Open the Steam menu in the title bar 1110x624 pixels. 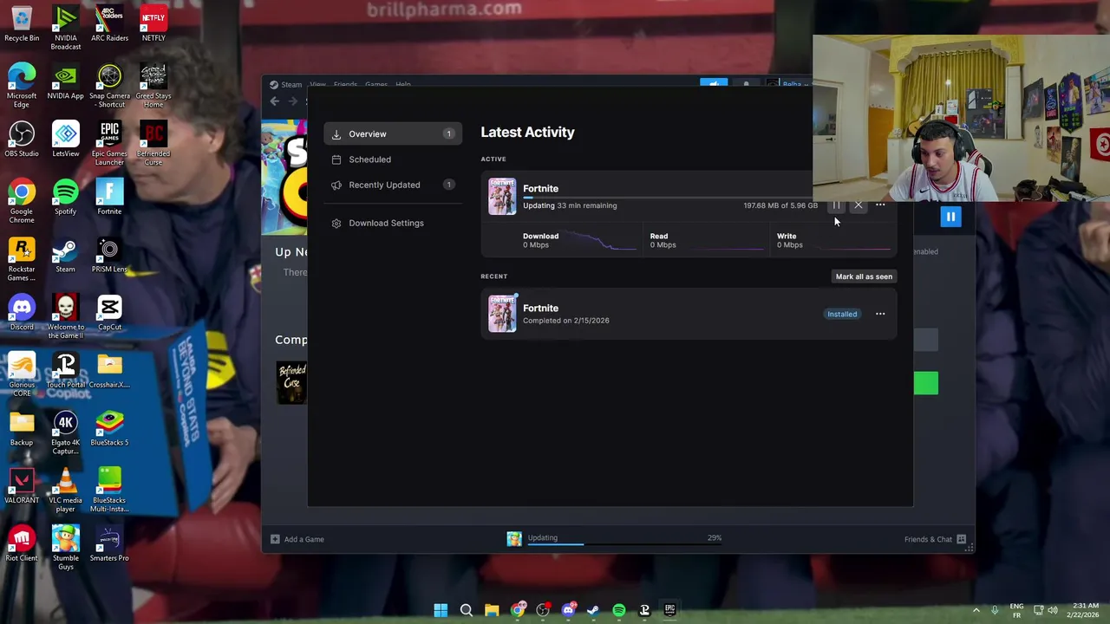286,85
